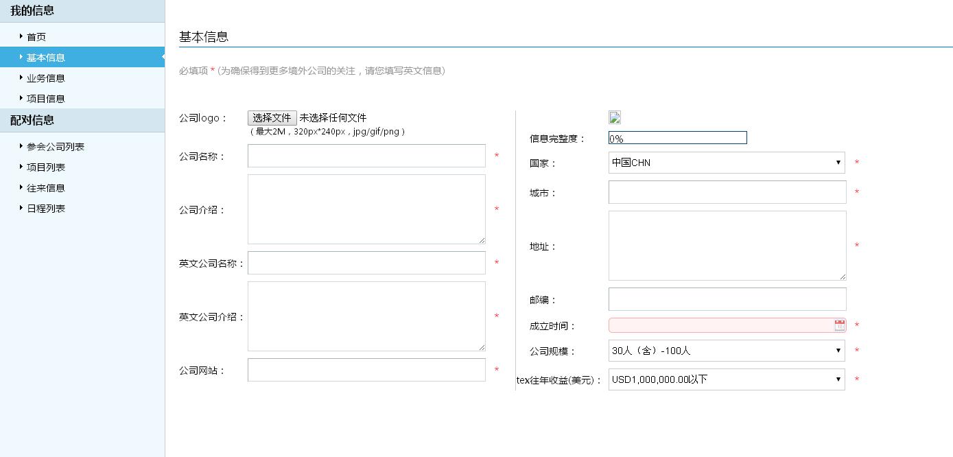Click the 城市 input field

point(727,192)
